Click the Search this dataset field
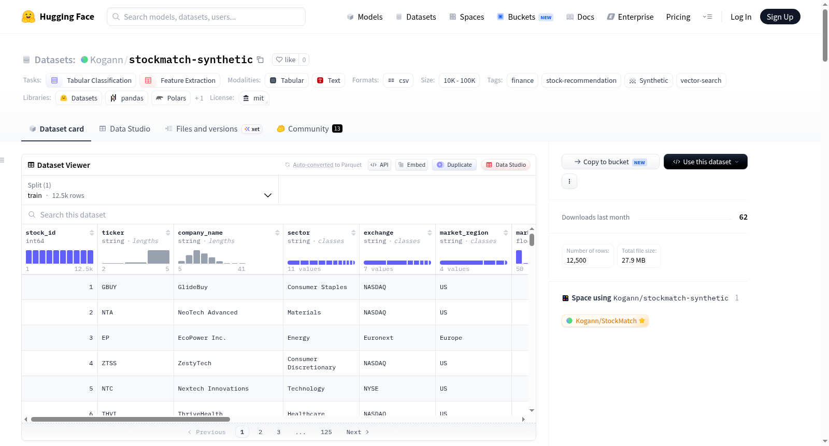Screen dimensions: 829x446 (x=279, y=214)
